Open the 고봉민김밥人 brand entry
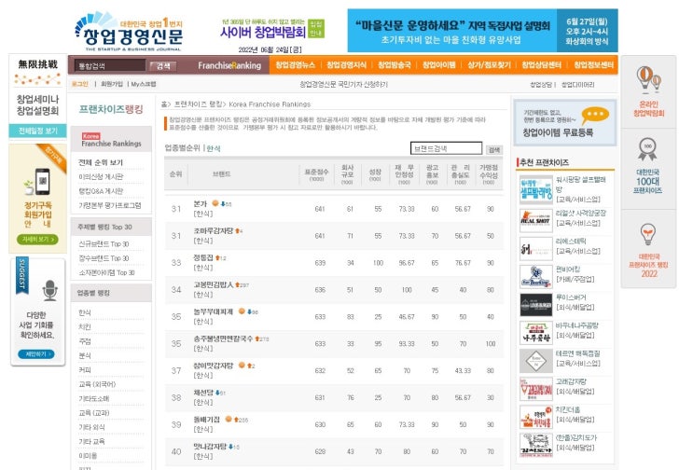Image resolution: width=693 pixels, height=470 pixels. (213, 284)
